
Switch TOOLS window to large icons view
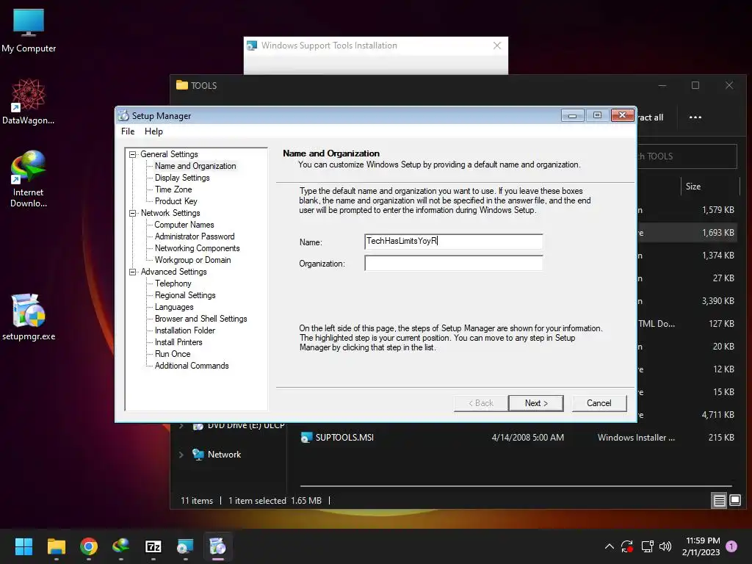coord(734,501)
